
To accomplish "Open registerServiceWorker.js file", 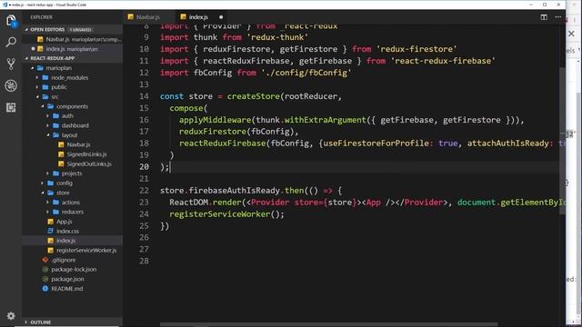I will point(73,251).
